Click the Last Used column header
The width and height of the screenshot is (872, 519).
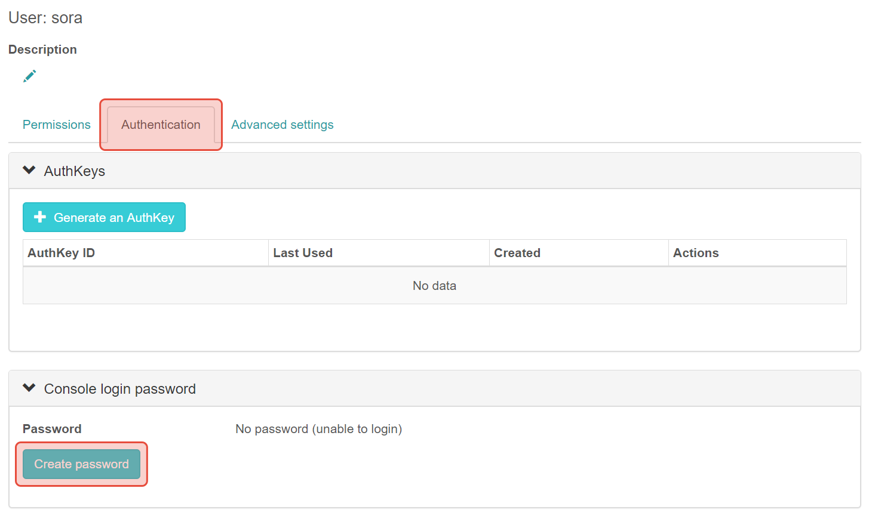(302, 252)
